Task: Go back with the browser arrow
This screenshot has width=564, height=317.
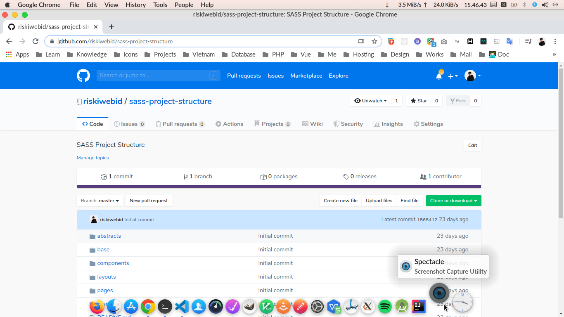Action: pyautogui.click(x=9, y=41)
